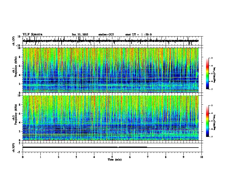Click time axis tick label 5
Screen dimensions: 227x176
[112, 157]
